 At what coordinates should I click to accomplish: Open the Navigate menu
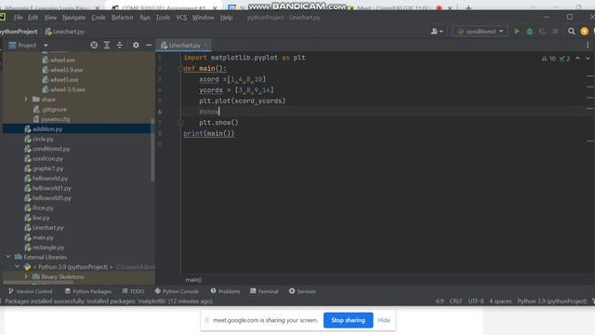(73, 18)
